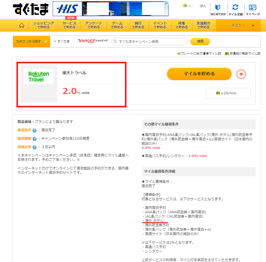
Task: Click the 1.0% mile text for bus/rental
Action: 197,156
